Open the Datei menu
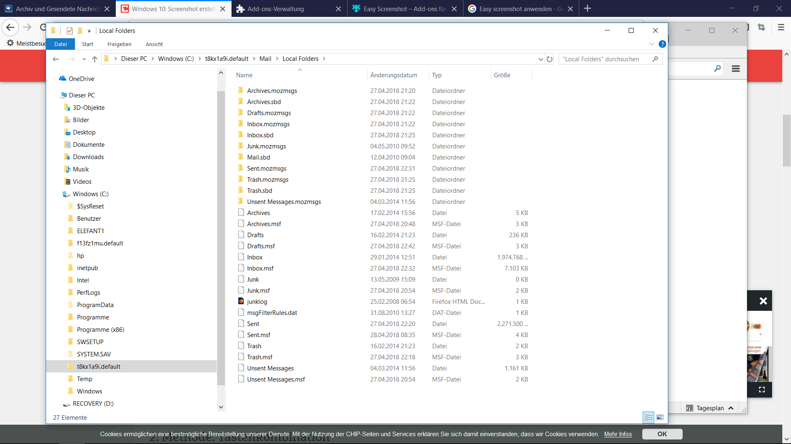Image resolution: width=791 pixels, height=444 pixels. [x=61, y=44]
